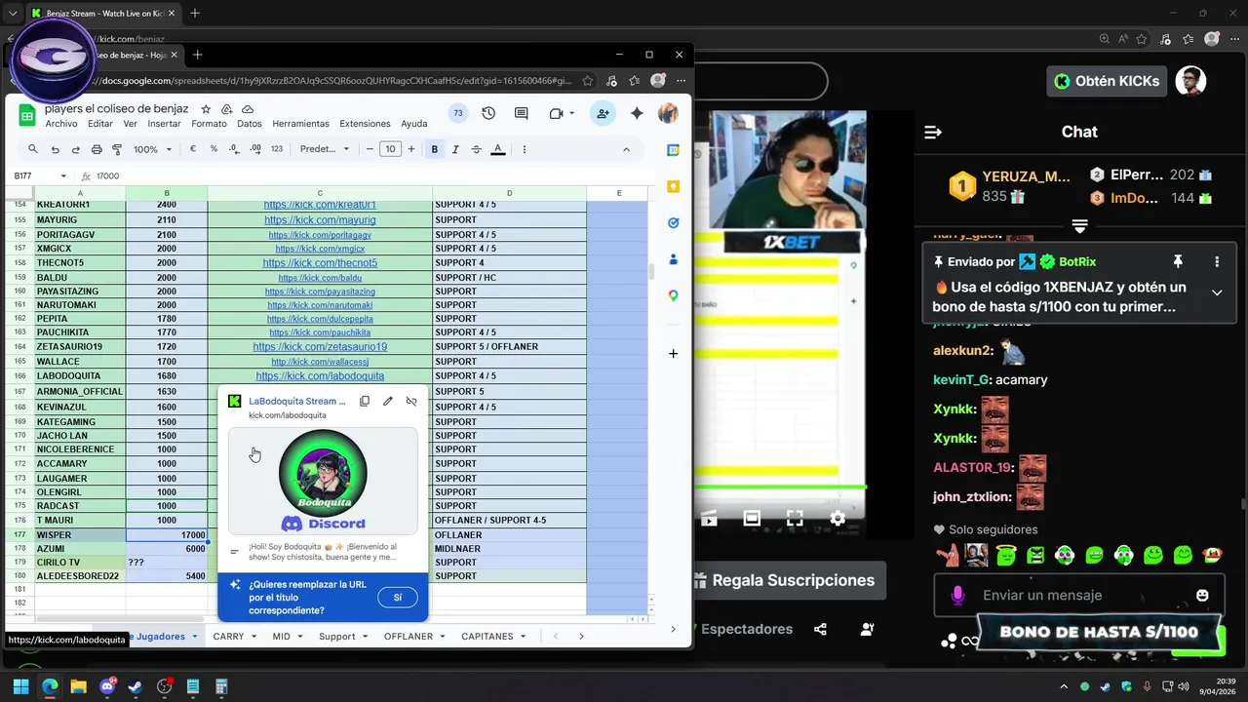Activate the paint format tool
1248x702 pixels.
(117, 149)
